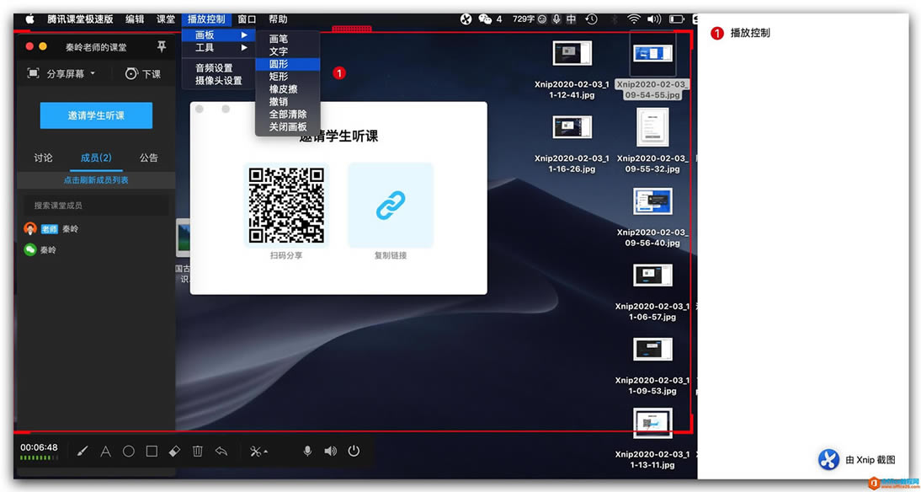Click the undo arrow in bottom toolbar
The height and width of the screenshot is (492, 921).
[221, 452]
